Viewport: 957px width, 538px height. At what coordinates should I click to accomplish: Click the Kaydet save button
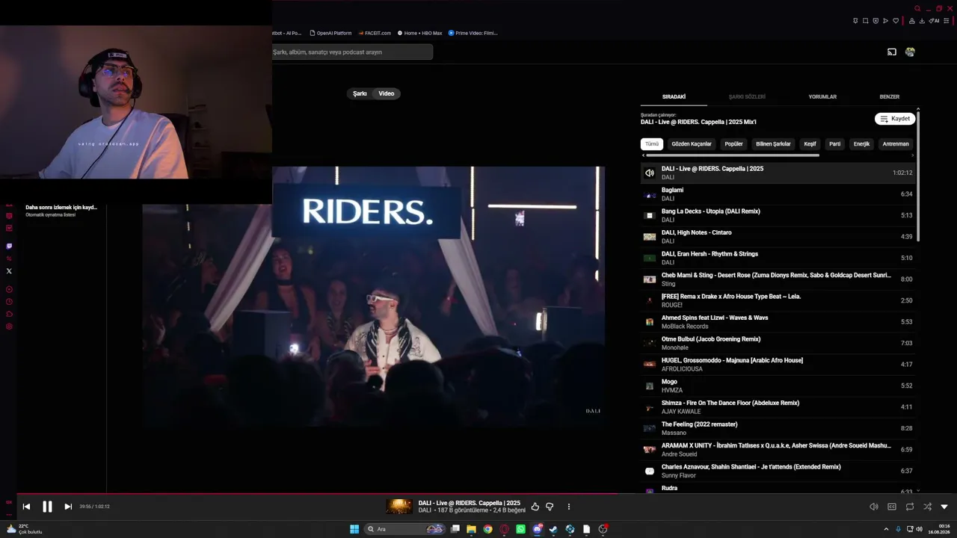click(x=895, y=119)
